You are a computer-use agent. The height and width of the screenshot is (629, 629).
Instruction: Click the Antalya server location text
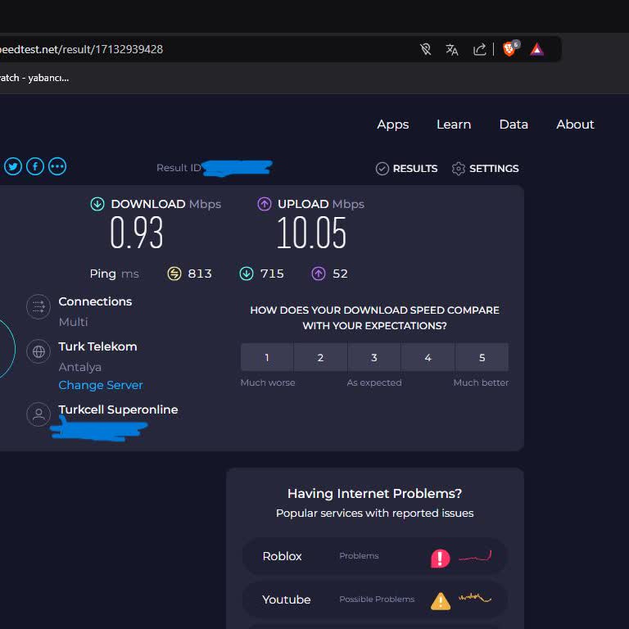pyautogui.click(x=80, y=367)
